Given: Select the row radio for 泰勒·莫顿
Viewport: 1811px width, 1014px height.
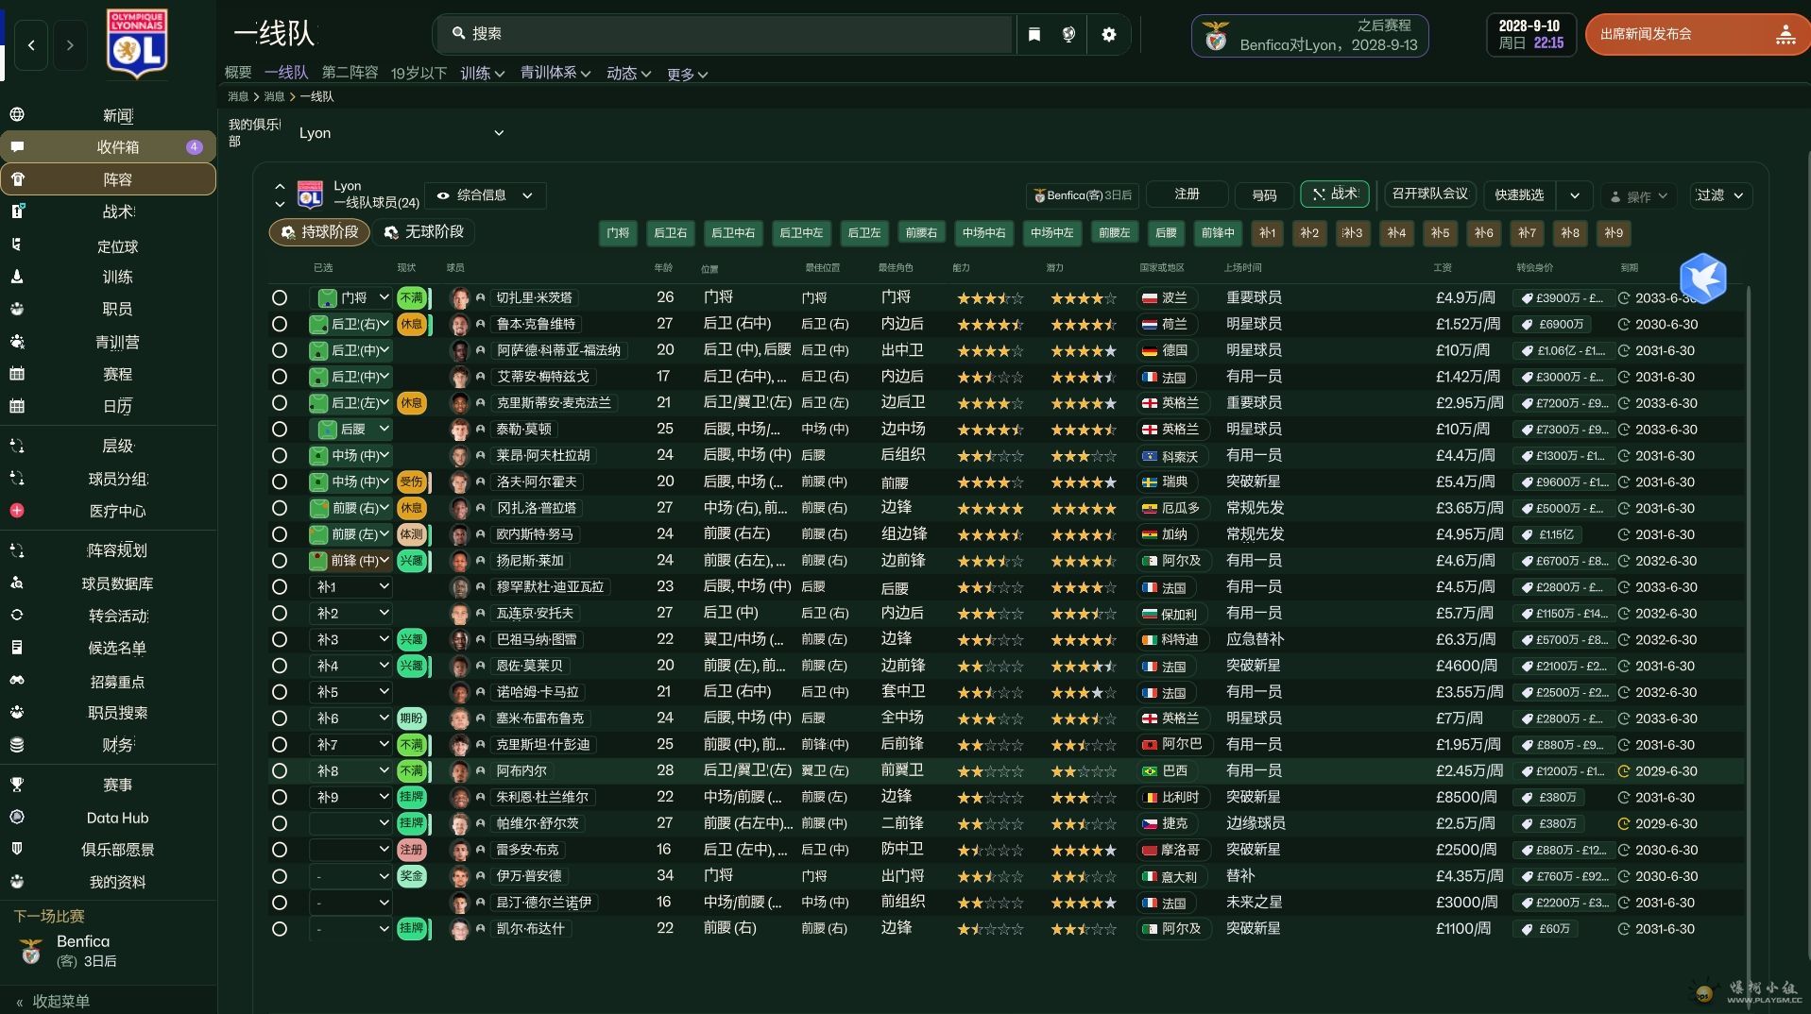Looking at the screenshot, I should [x=280, y=429].
